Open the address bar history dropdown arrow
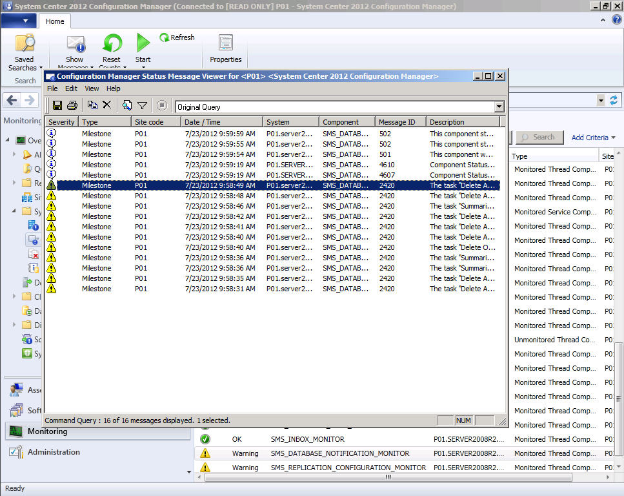This screenshot has width=624, height=496. [601, 100]
